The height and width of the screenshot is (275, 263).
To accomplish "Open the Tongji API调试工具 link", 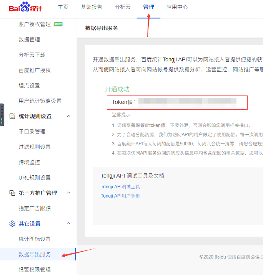I will (120, 187).
